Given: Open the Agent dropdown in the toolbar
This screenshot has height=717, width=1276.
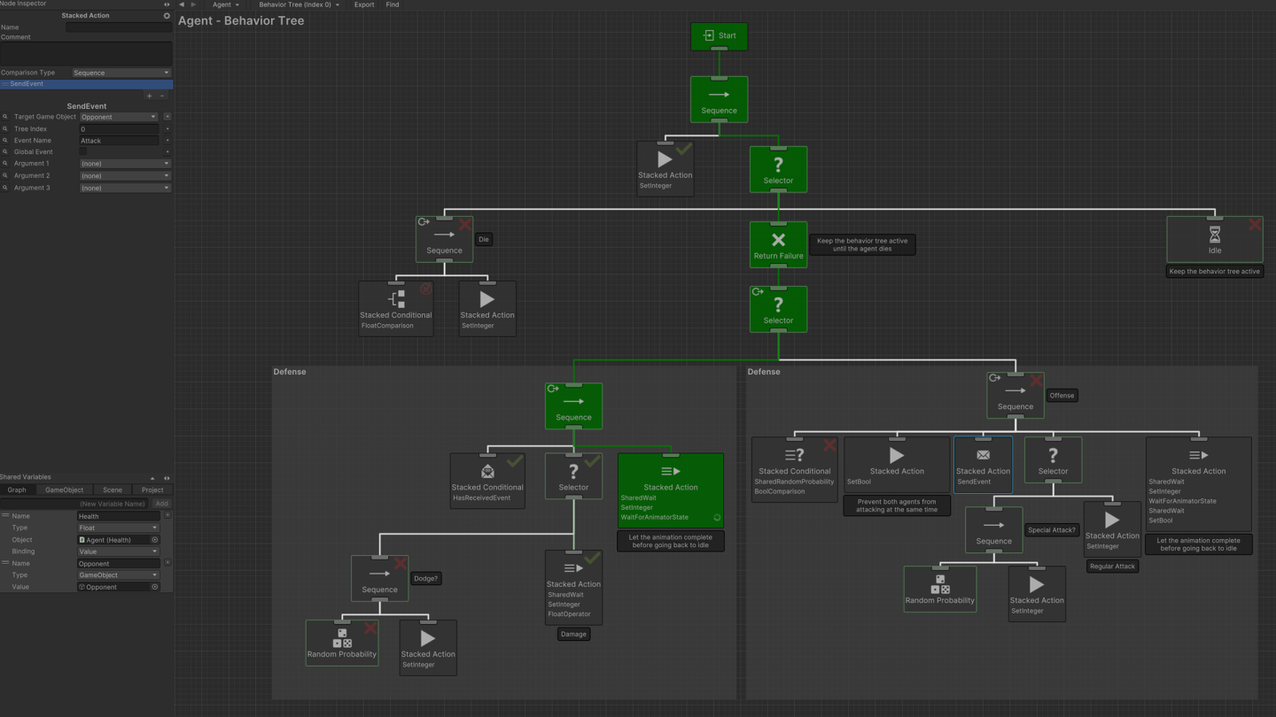Looking at the screenshot, I should click(225, 4).
